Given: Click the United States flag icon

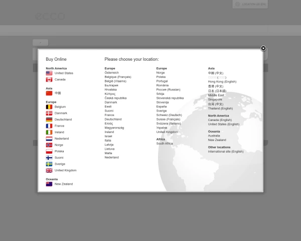Looking at the screenshot, I should pos(49,73).
